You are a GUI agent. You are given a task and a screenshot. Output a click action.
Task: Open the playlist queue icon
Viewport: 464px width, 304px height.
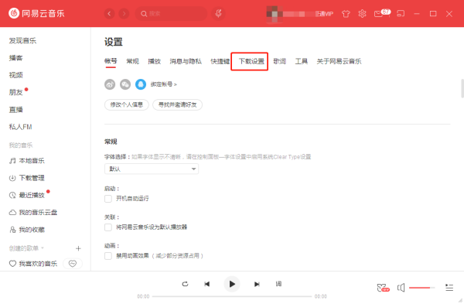coord(449,288)
